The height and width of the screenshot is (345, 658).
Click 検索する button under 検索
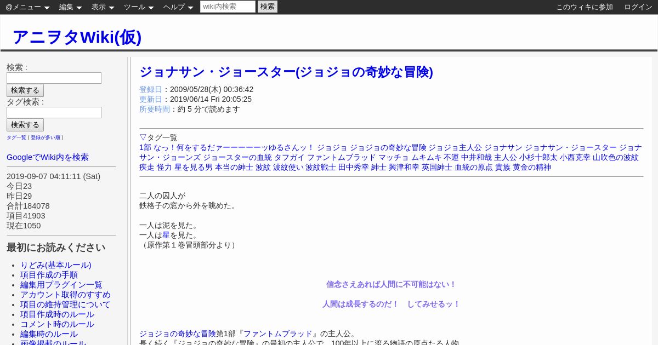(25, 90)
